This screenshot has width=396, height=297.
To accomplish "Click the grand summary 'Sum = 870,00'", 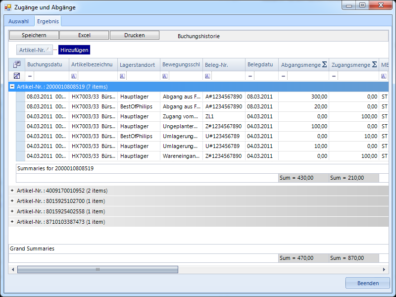I will click(x=354, y=258).
